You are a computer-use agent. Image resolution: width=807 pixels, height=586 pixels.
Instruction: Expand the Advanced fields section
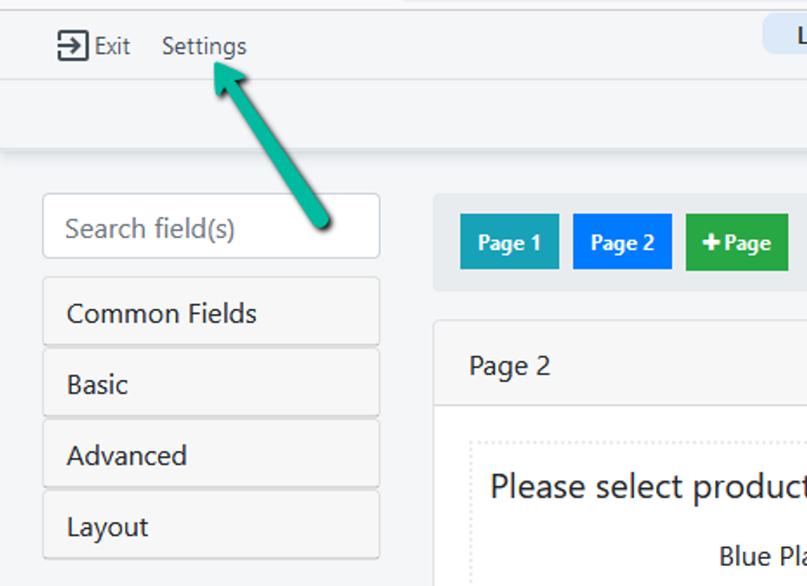coord(211,455)
